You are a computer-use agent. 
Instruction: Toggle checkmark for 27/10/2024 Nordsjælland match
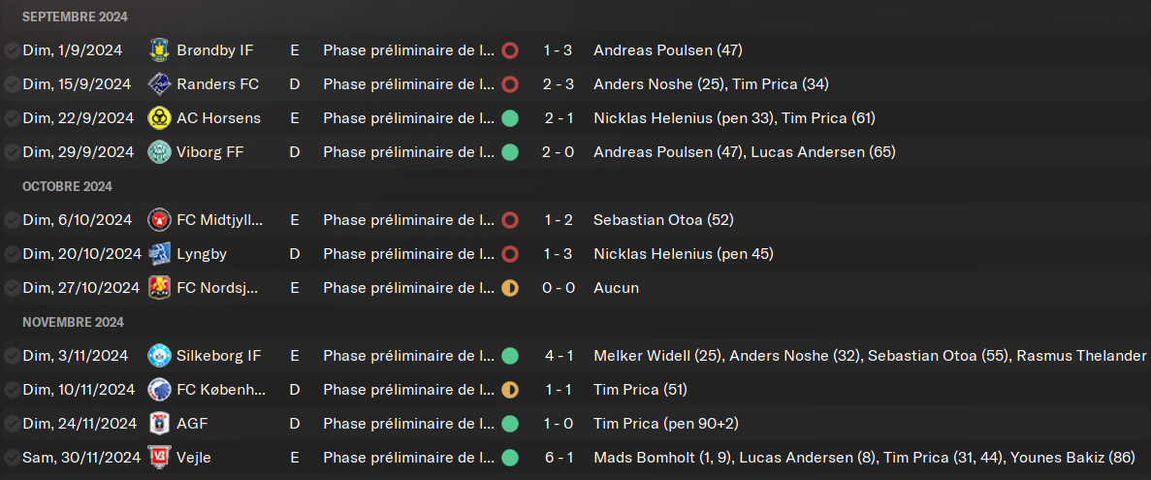[x=12, y=288]
